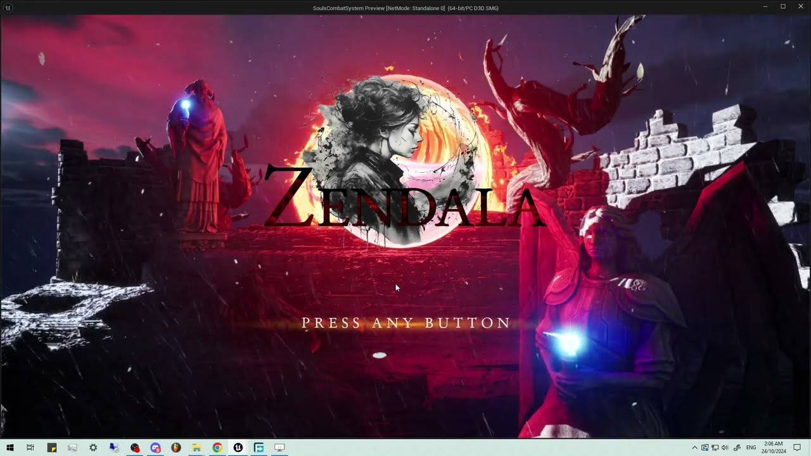Minimize the SoulsCombatSystem Preview window
This screenshot has height=456, width=811.
click(x=765, y=6)
